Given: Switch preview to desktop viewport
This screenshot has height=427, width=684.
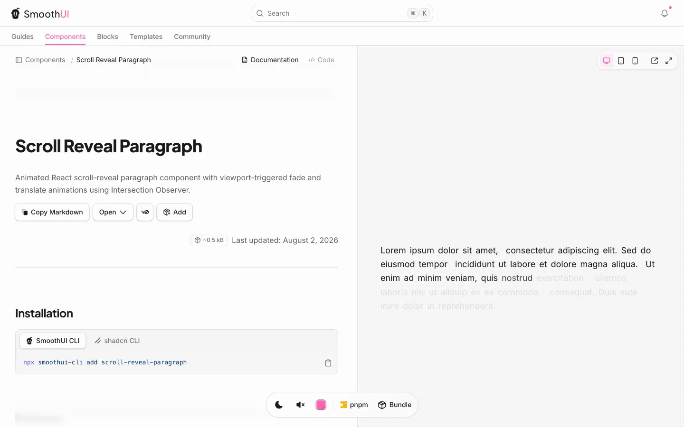Looking at the screenshot, I should point(607,61).
